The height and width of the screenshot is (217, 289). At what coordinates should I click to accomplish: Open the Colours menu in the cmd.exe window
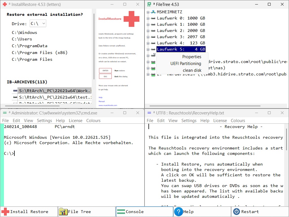(93, 120)
